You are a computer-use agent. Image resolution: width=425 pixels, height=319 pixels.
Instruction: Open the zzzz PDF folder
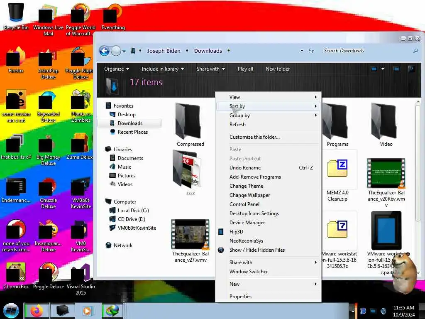(190, 172)
